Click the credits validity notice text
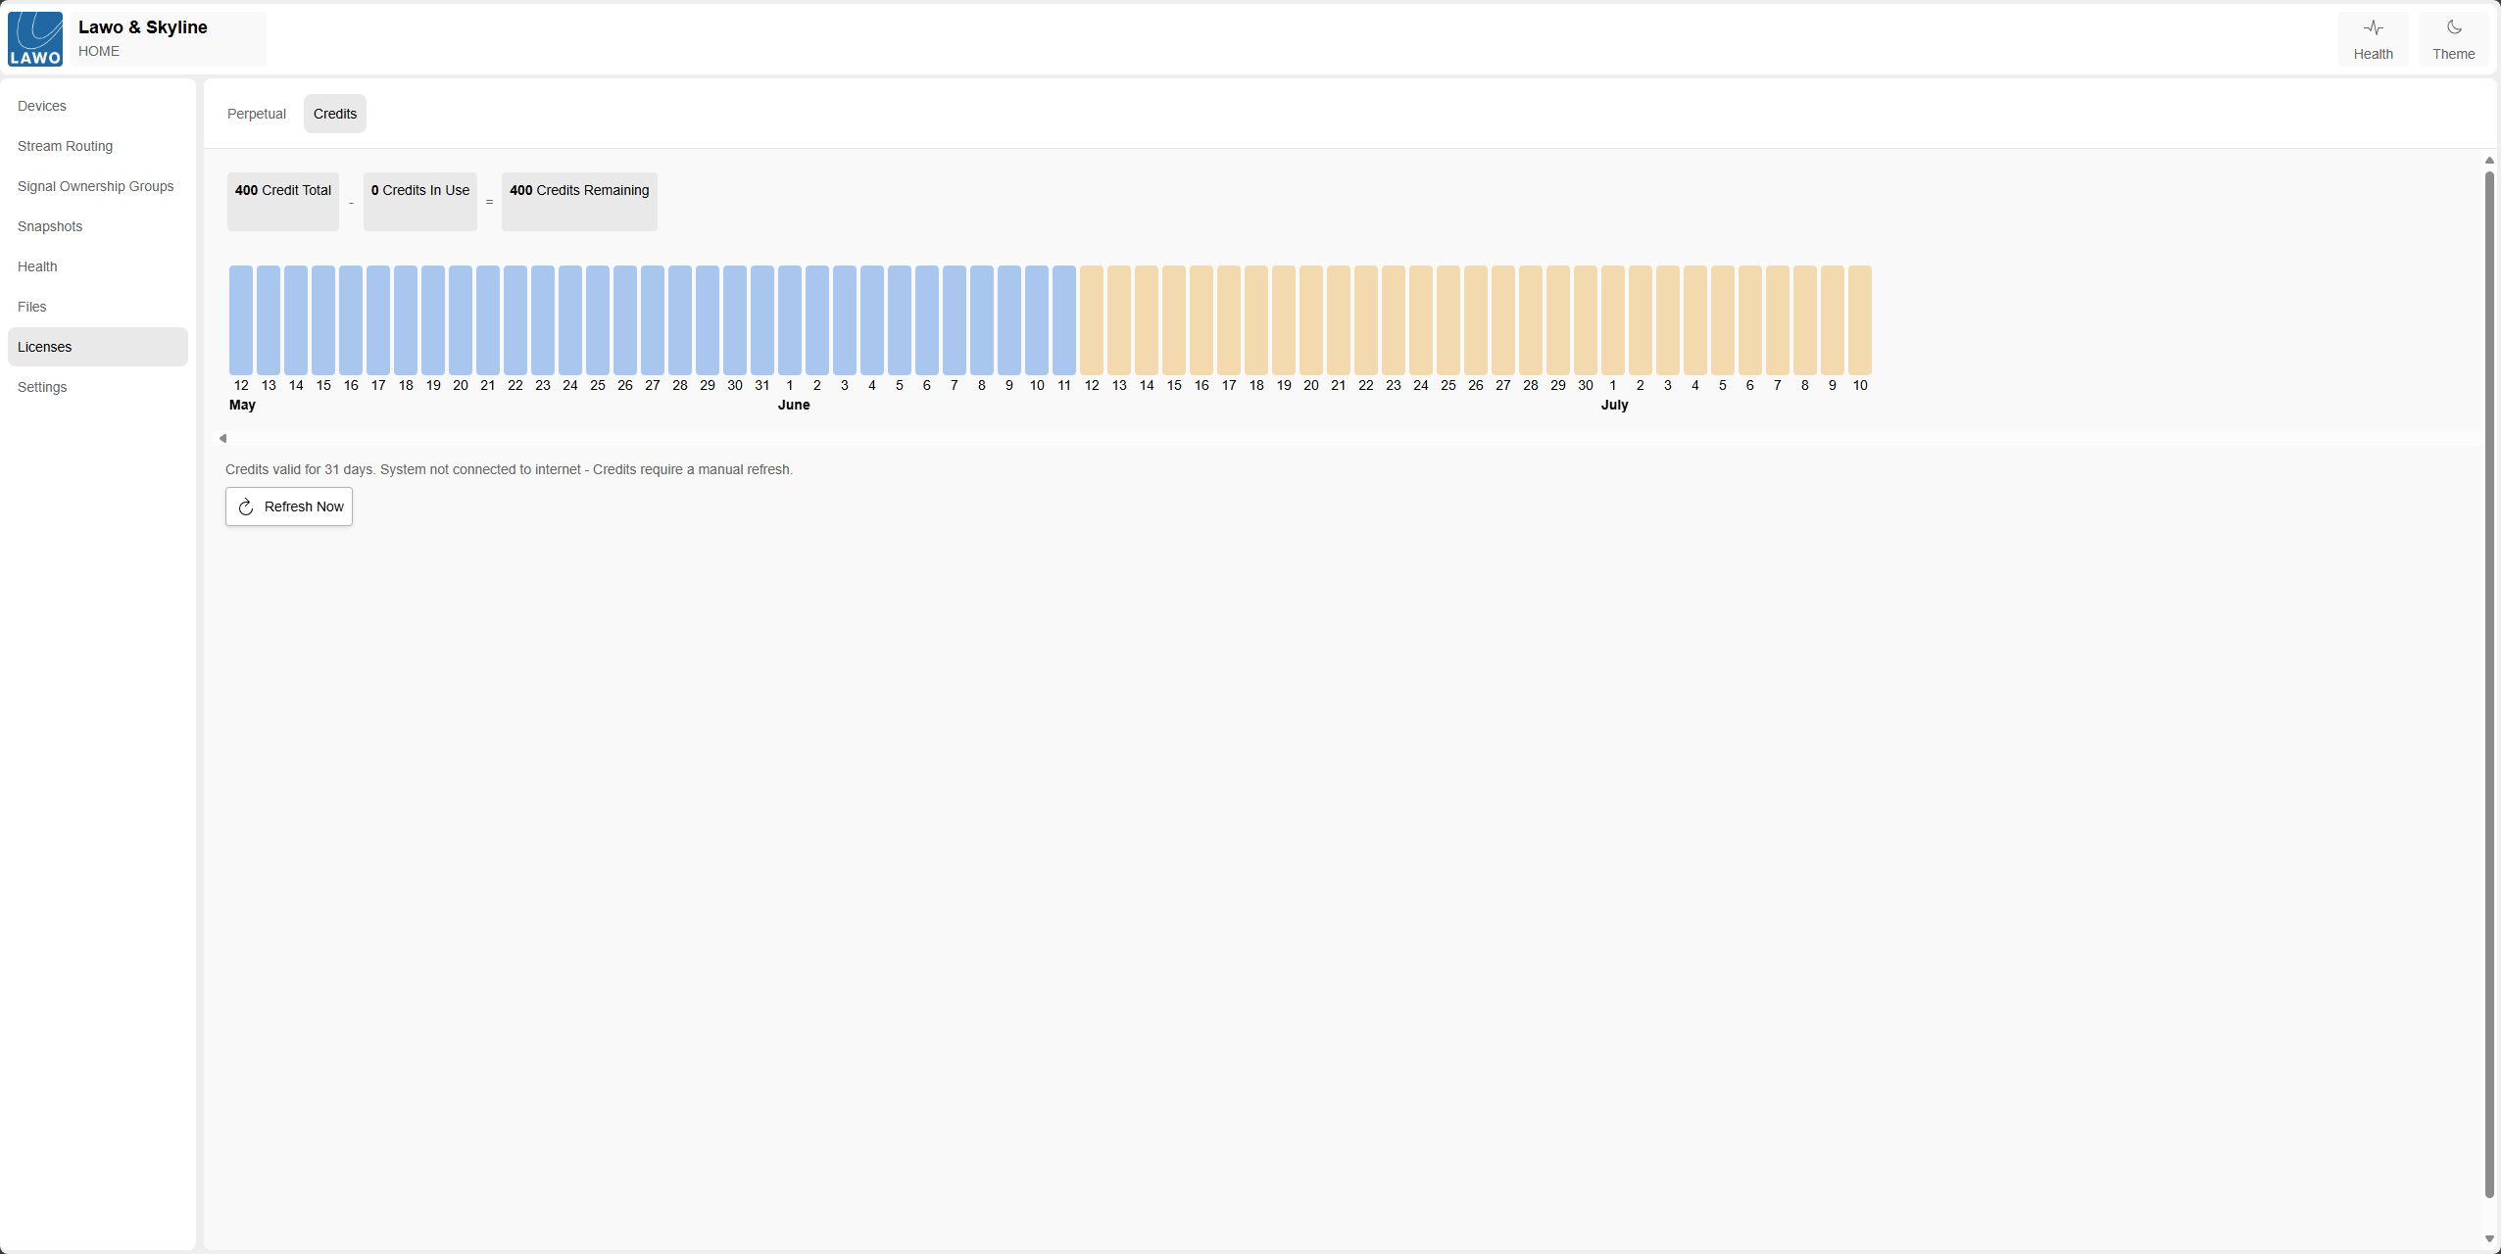2501x1254 pixels. click(x=509, y=469)
